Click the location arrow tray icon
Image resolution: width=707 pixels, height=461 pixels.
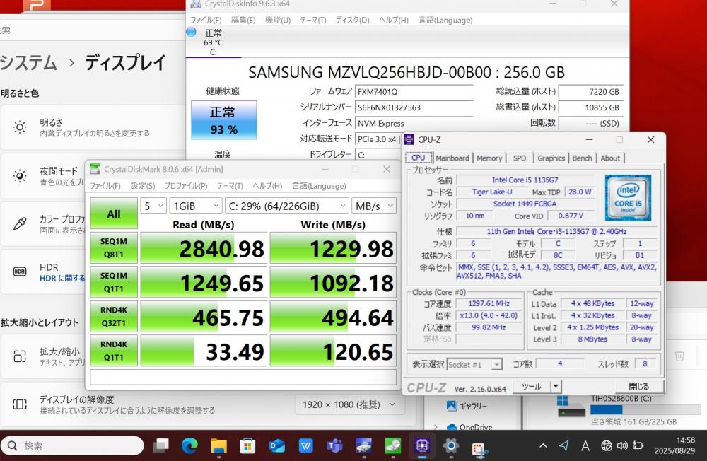click(x=564, y=445)
